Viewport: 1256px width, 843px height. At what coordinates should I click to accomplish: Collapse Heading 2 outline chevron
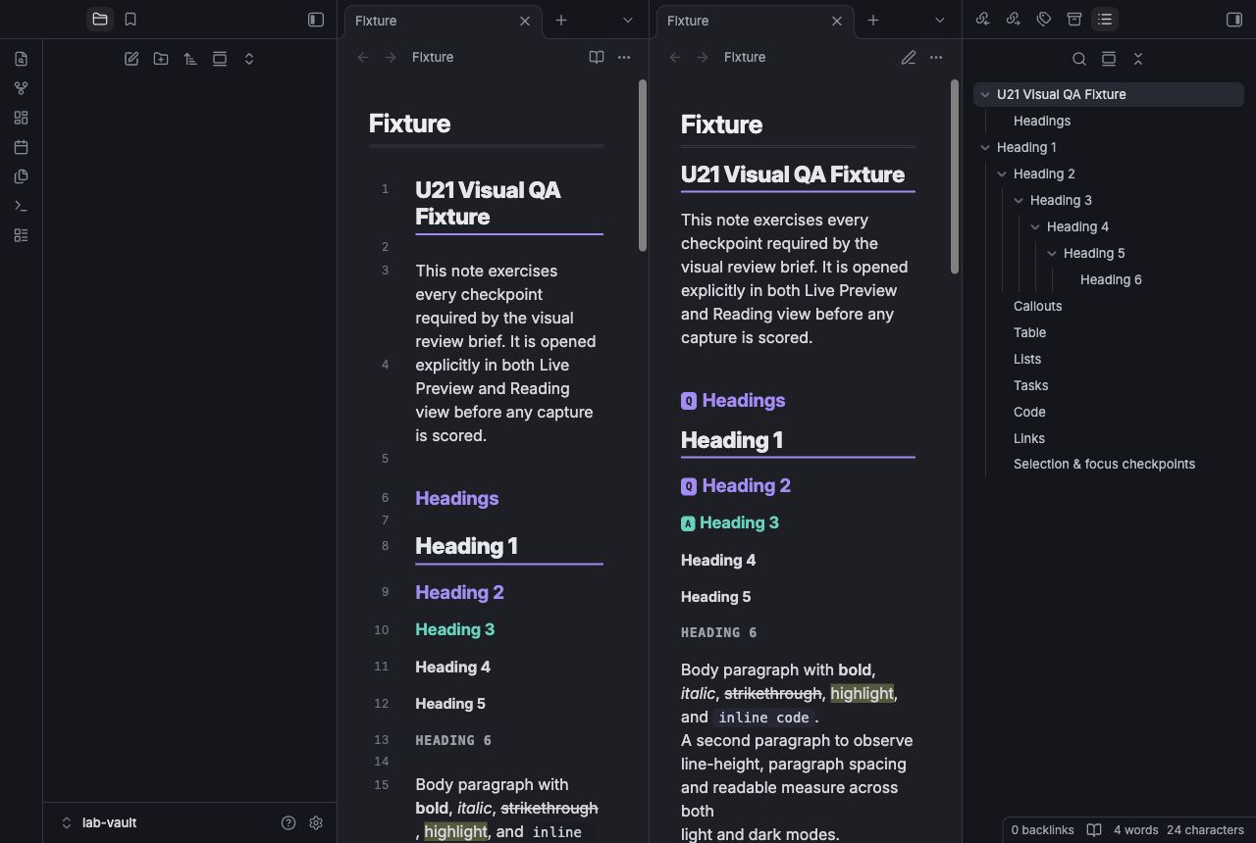1001,174
